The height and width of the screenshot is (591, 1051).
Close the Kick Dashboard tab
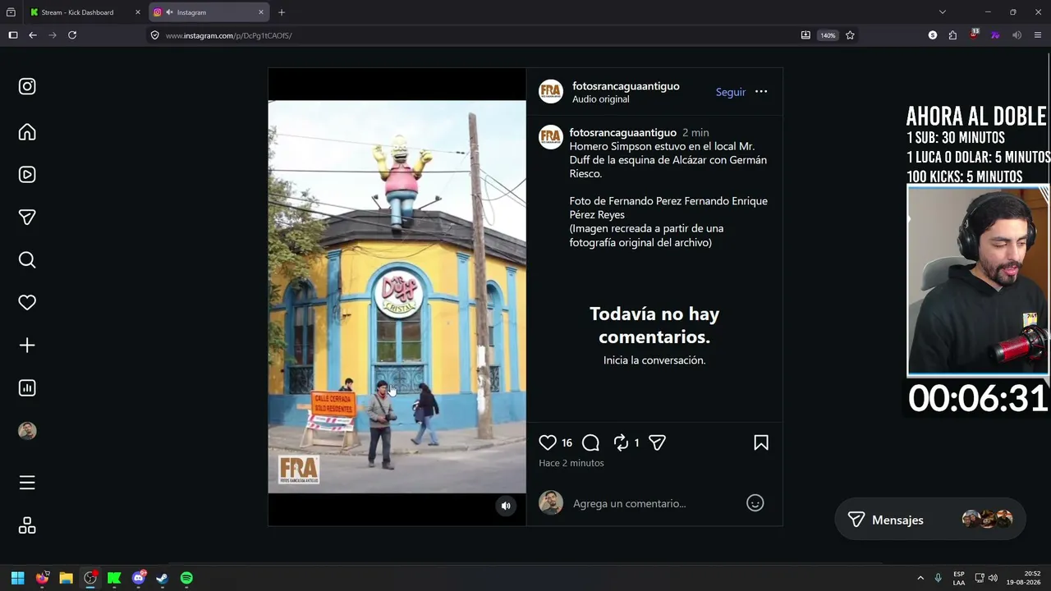coord(138,12)
